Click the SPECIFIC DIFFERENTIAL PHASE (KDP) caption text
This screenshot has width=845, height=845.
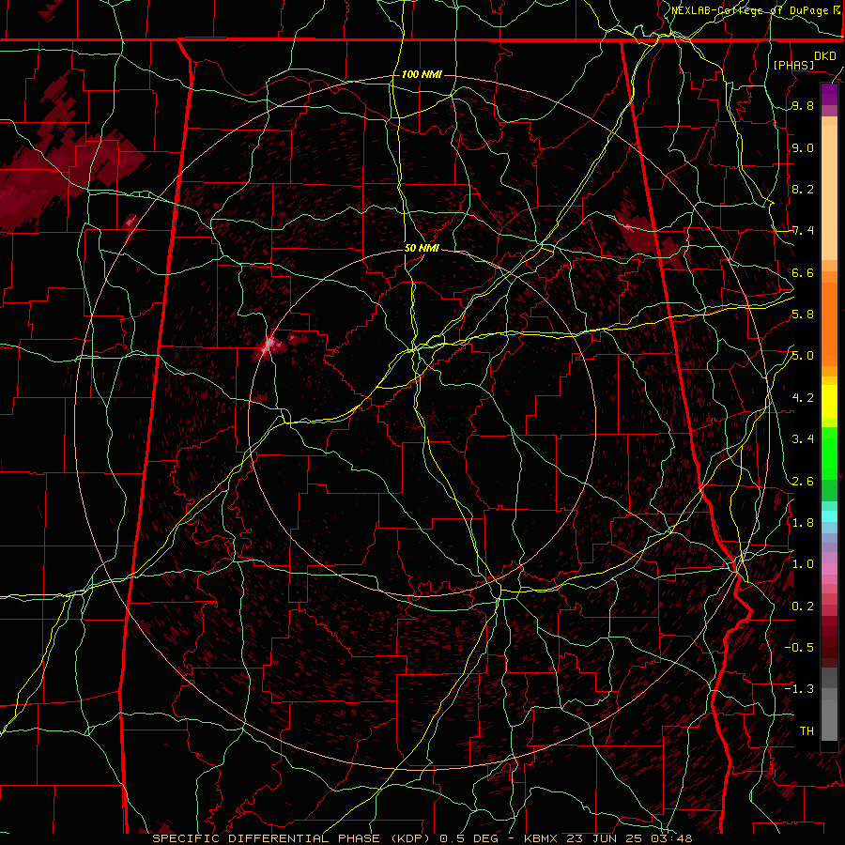click(x=294, y=838)
